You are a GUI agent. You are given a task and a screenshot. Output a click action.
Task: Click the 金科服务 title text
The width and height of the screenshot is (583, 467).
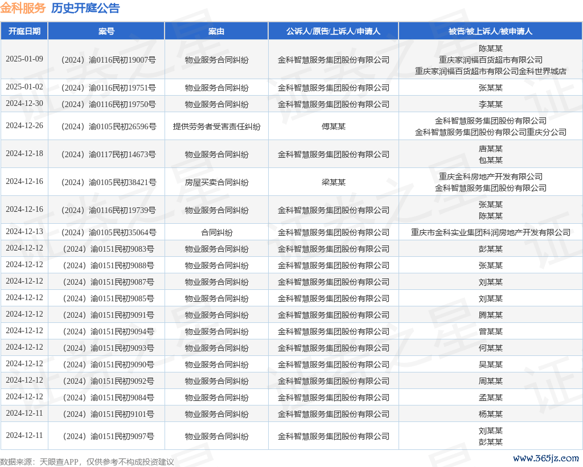tap(23, 8)
